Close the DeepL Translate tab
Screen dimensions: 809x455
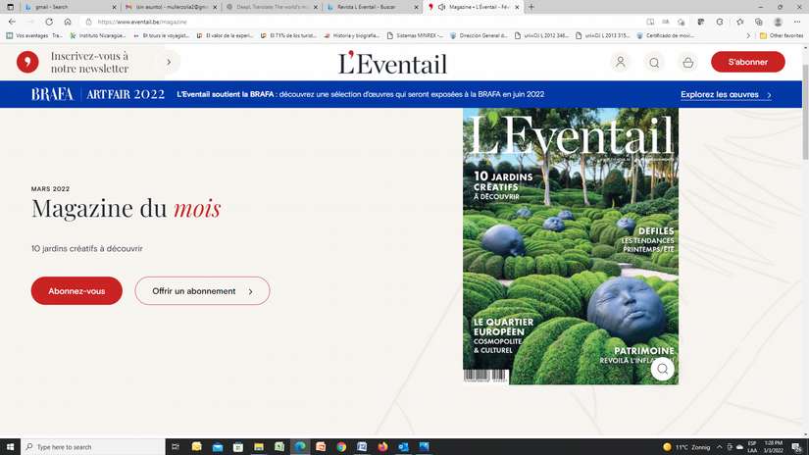(x=315, y=7)
